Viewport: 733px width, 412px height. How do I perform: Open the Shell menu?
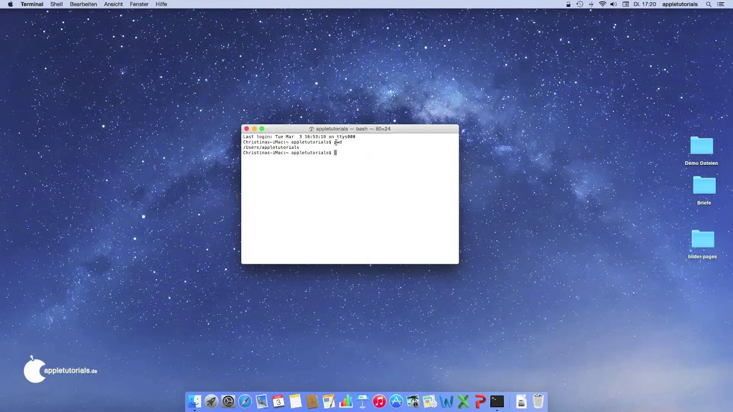coord(57,4)
